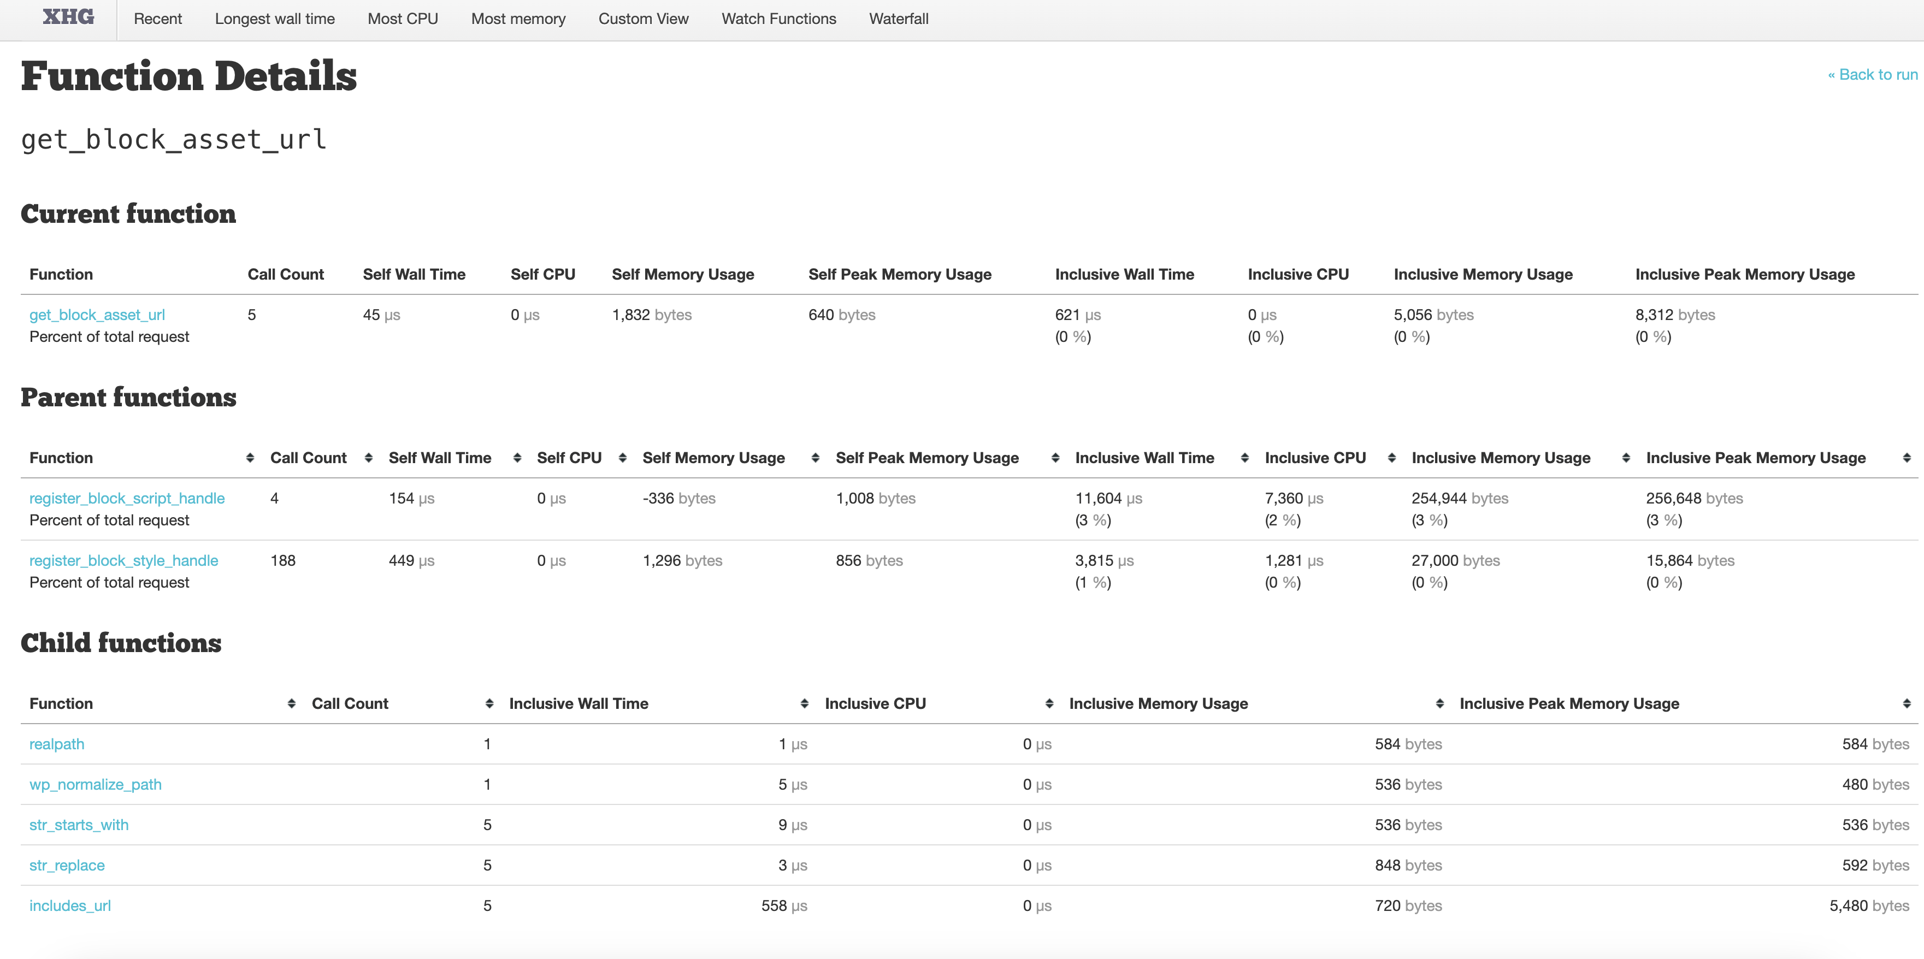The image size is (1924, 959).
Task: Open register_block_script_handle function details
Action: tap(127, 498)
